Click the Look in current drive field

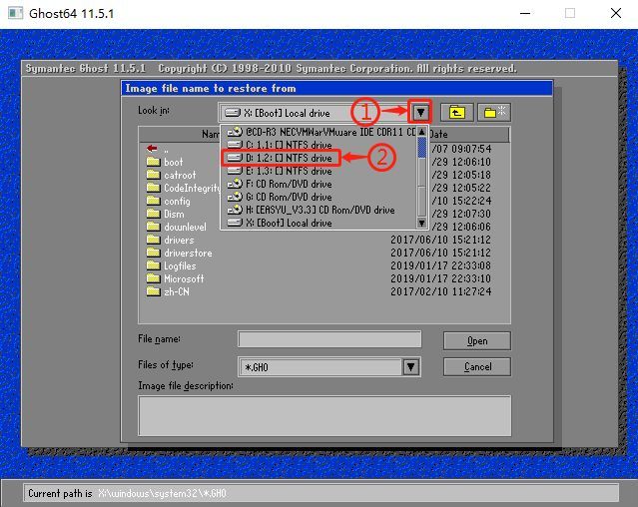(315, 113)
